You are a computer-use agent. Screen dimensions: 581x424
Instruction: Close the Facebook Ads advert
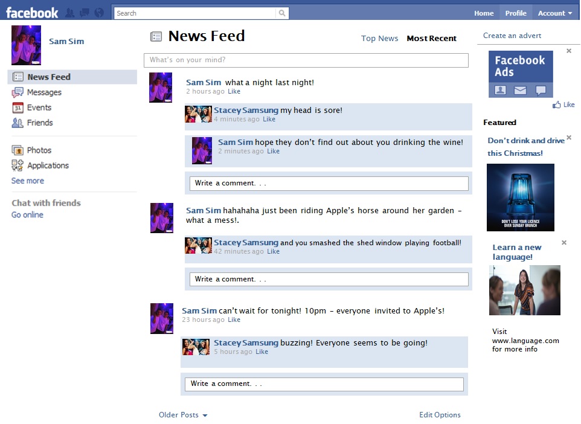[569, 51]
